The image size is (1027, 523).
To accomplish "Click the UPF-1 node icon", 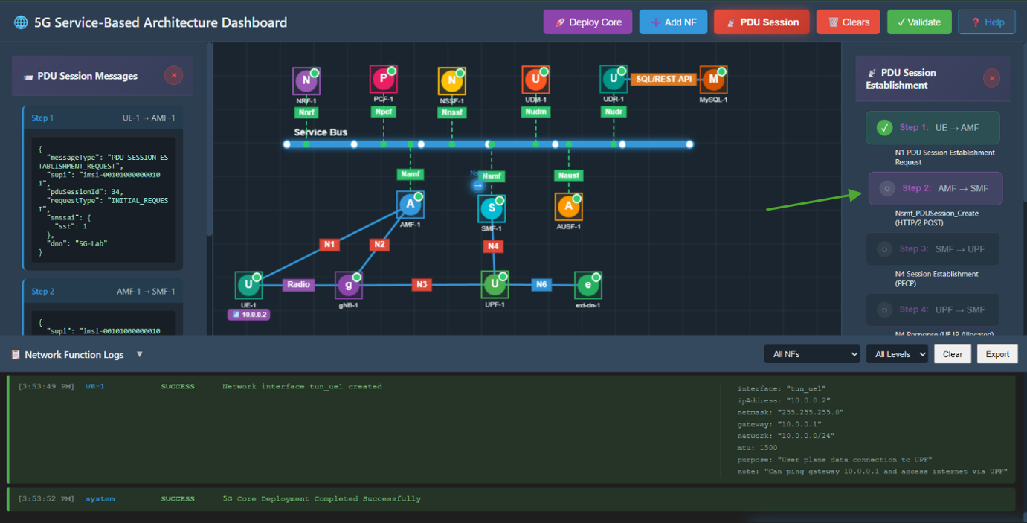I will coord(495,284).
